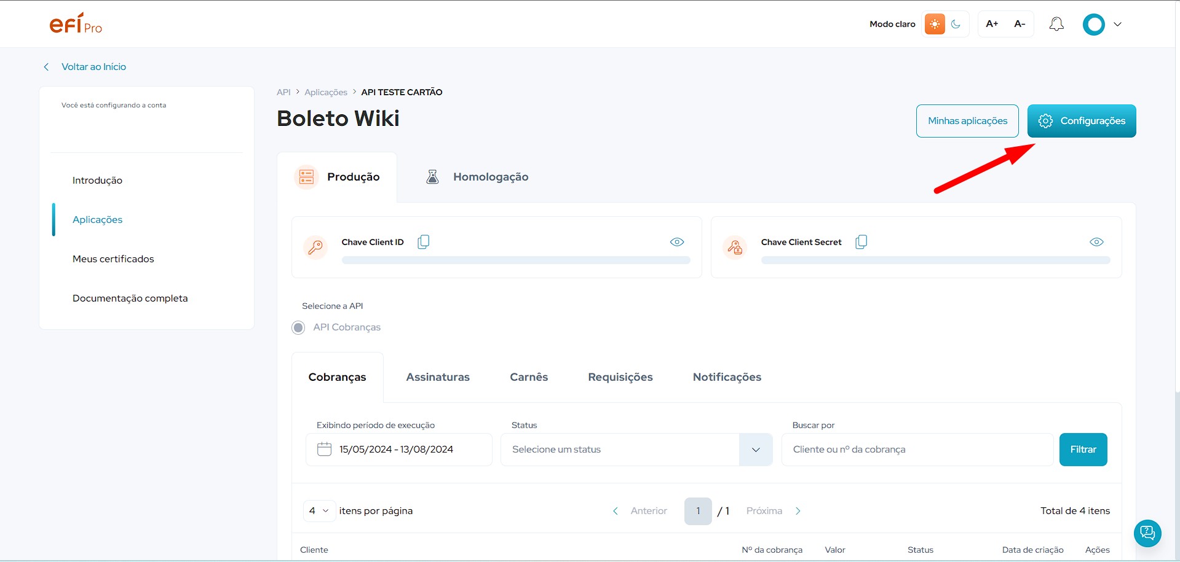
Task: Switch to the Homologação tab
Action: pyautogui.click(x=477, y=177)
